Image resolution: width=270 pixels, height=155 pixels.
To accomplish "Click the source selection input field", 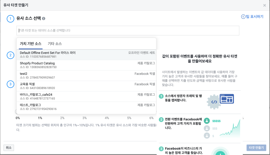I will pos(128,31).
